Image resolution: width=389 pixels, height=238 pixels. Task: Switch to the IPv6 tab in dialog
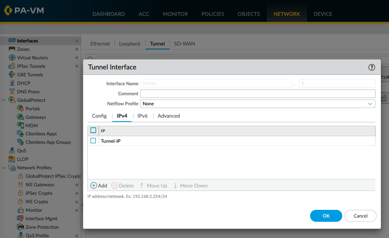tap(142, 116)
